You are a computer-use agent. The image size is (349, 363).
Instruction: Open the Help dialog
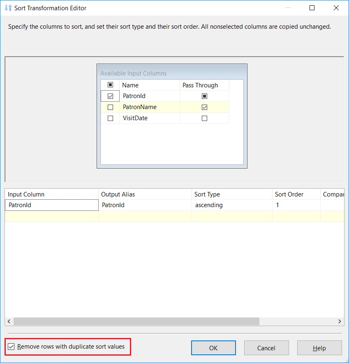click(319, 347)
